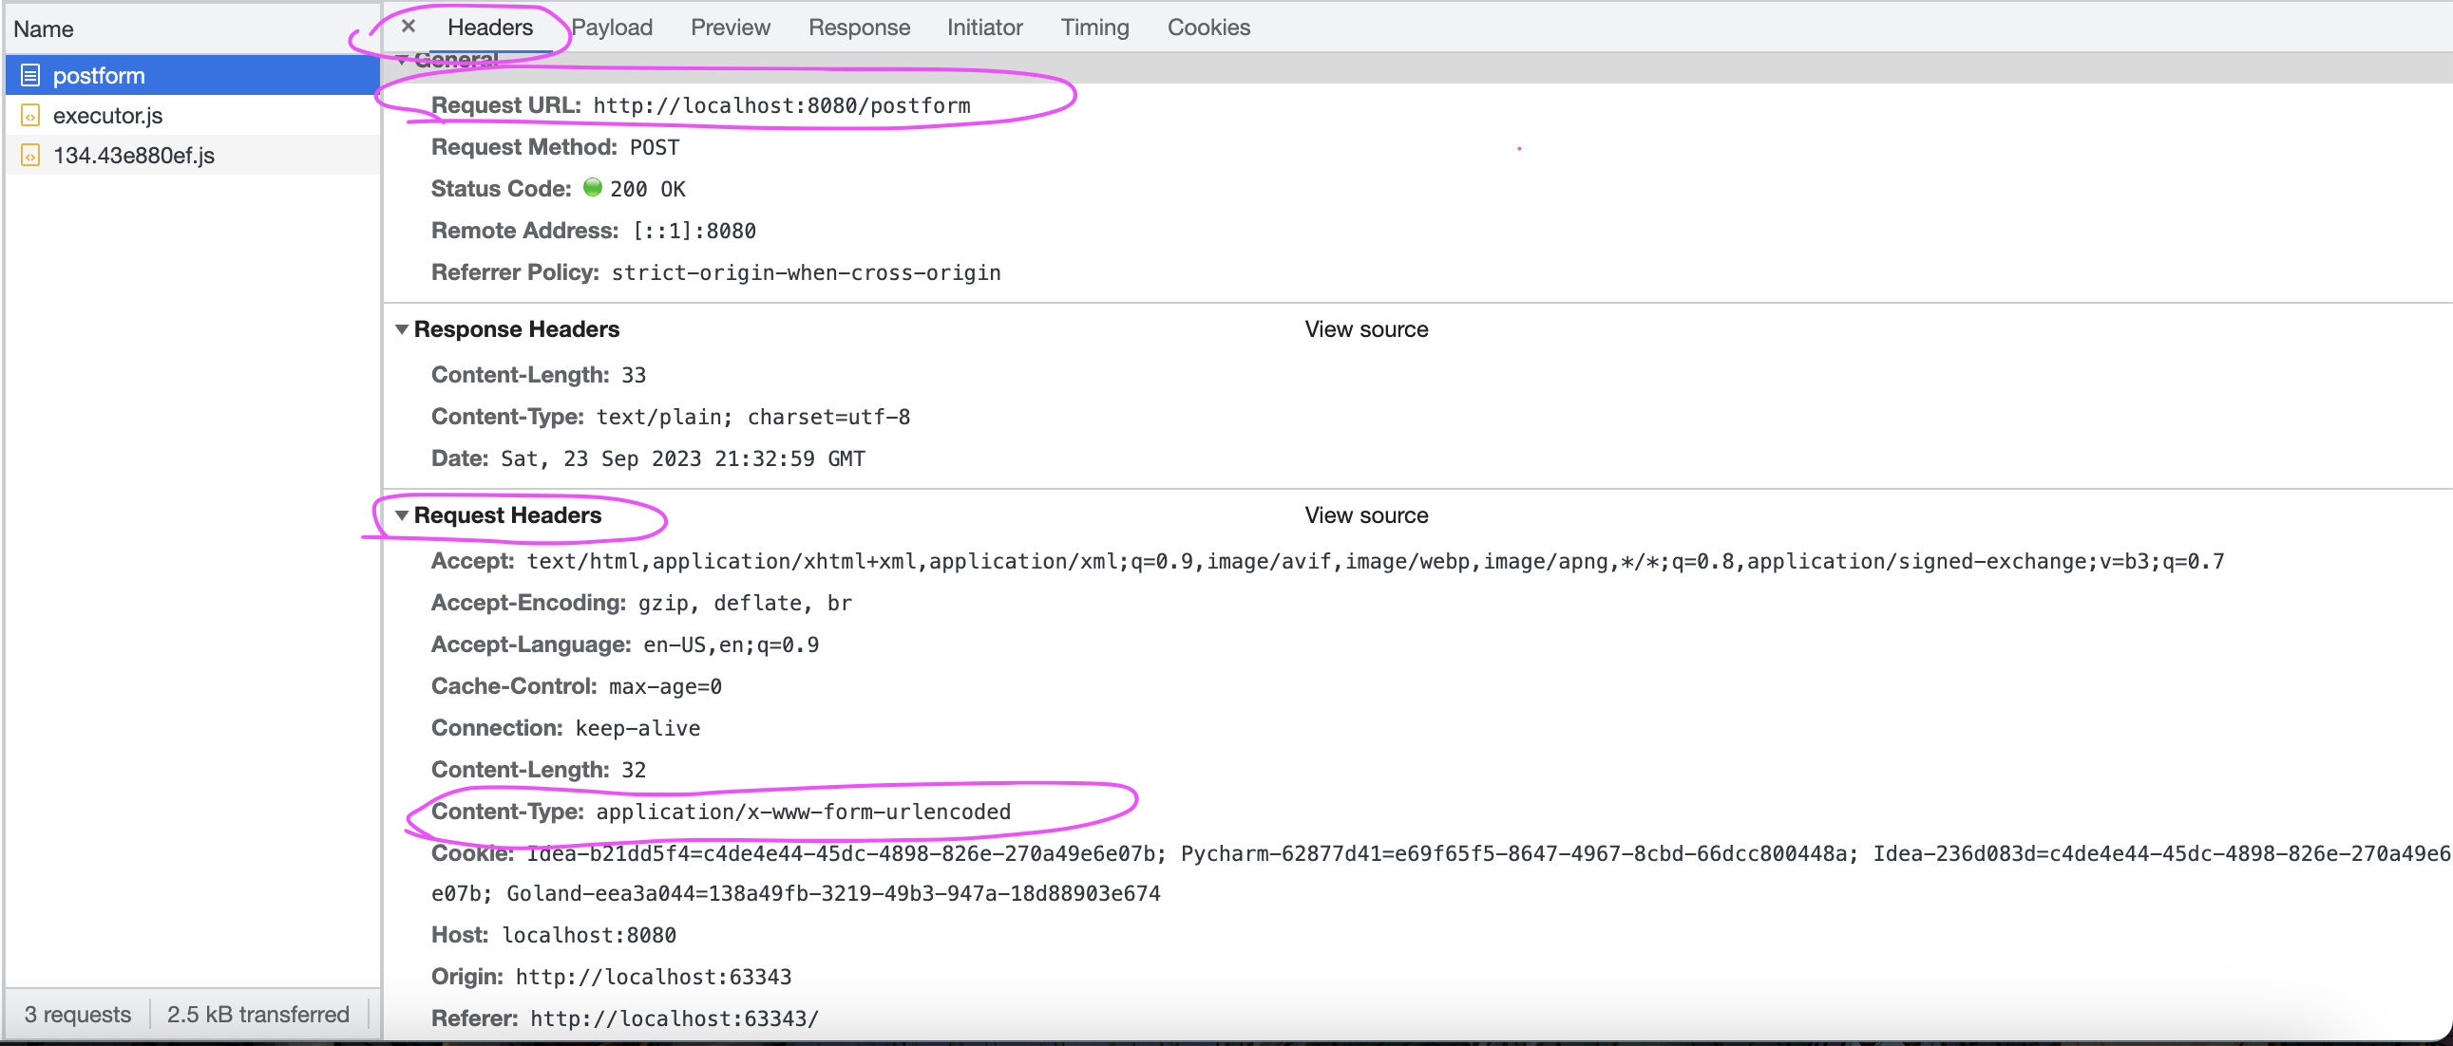Open the Response tab
The width and height of the screenshot is (2453, 1046).
859,28
